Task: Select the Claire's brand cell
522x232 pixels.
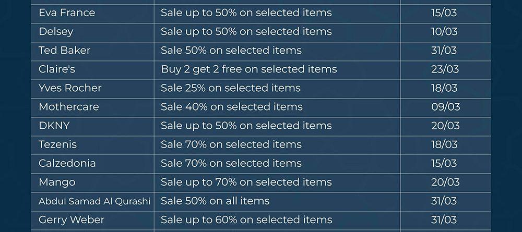Action: 57,69
